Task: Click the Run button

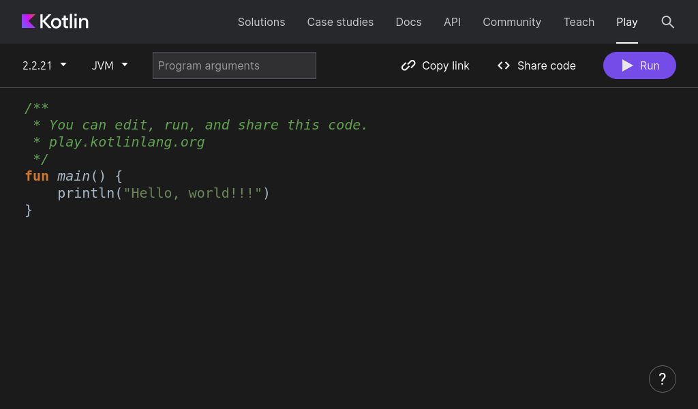Action: click(639, 65)
